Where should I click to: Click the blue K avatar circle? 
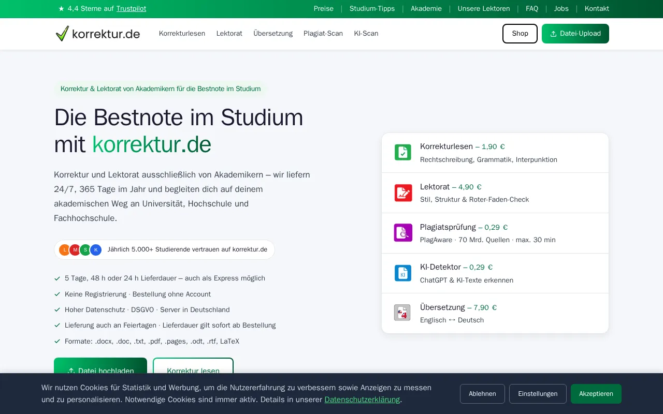96,250
